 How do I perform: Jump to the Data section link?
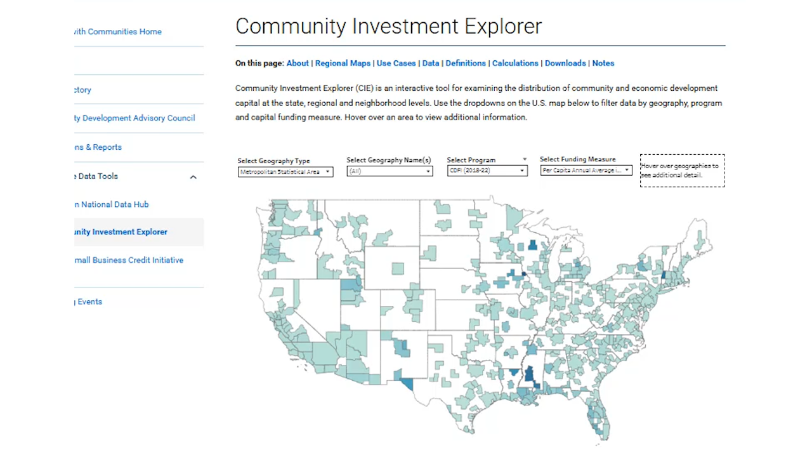(431, 63)
